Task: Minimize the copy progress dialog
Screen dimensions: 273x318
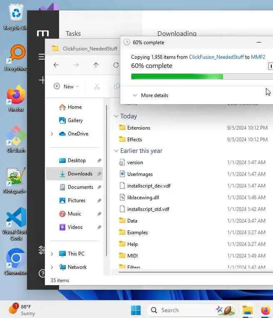Action: (x=258, y=42)
